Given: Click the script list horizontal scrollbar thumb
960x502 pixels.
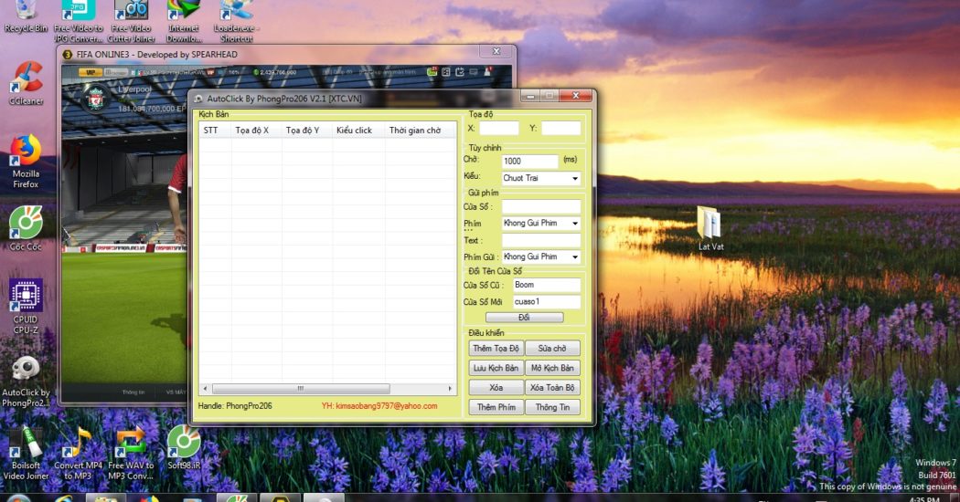Looking at the screenshot, I should point(301,388).
